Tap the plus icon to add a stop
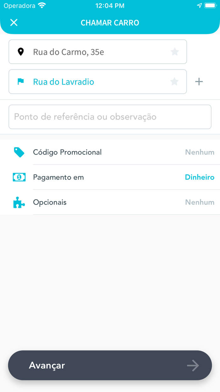This screenshot has height=392, width=220. click(x=199, y=81)
